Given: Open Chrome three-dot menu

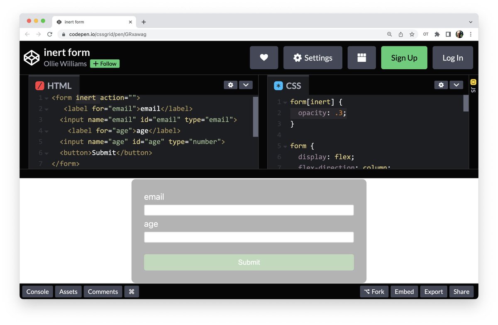Looking at the screenshot, I should coord(471,34).
